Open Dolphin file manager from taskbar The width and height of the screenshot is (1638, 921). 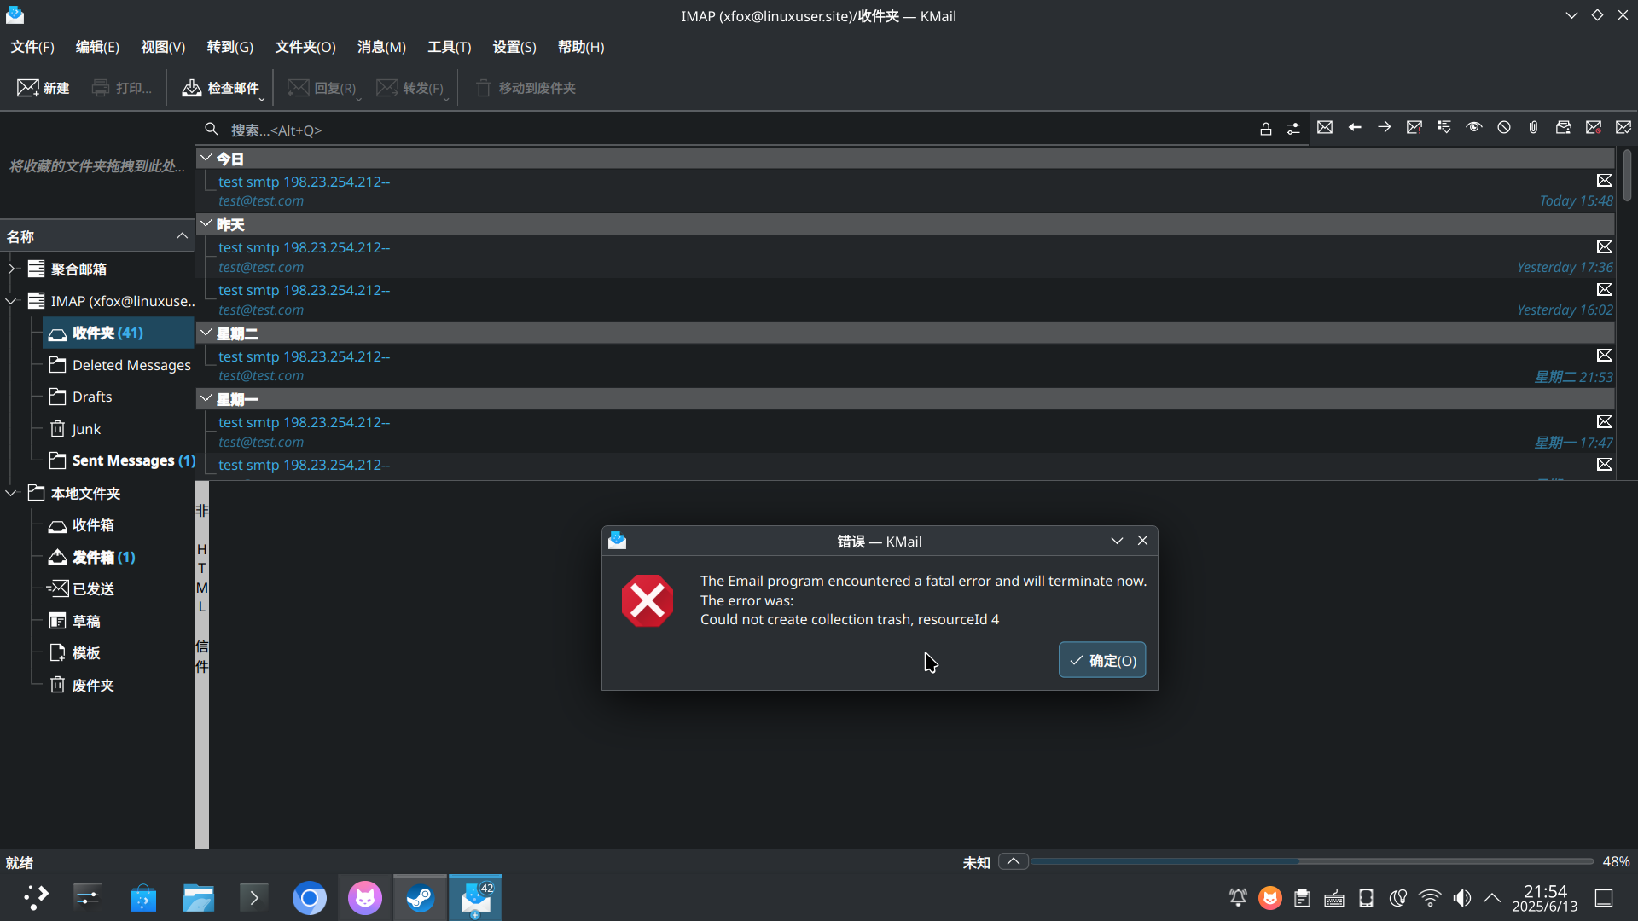point(199,898)
